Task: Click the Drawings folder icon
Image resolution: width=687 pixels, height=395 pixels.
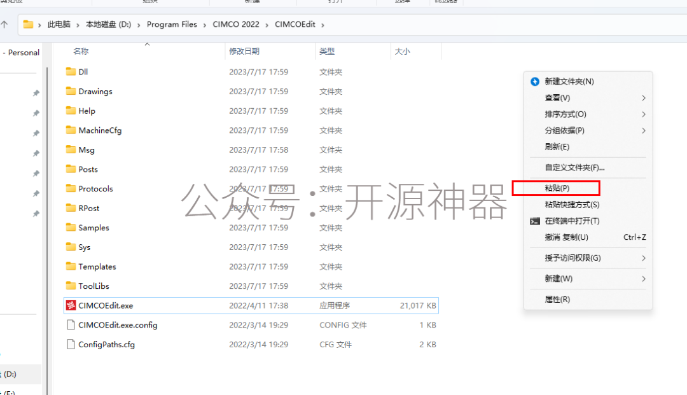Action: tap(71, 91)
